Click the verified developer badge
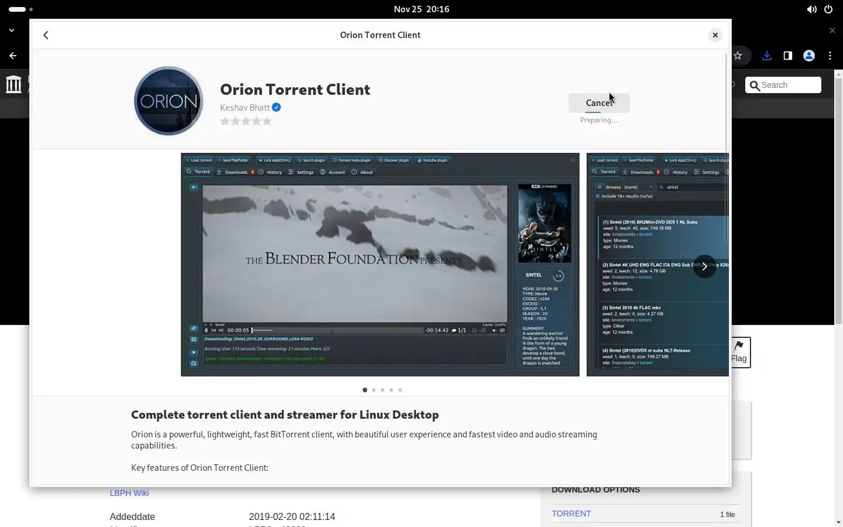Screen dimensions: 843x527 (x=276, y=107)
